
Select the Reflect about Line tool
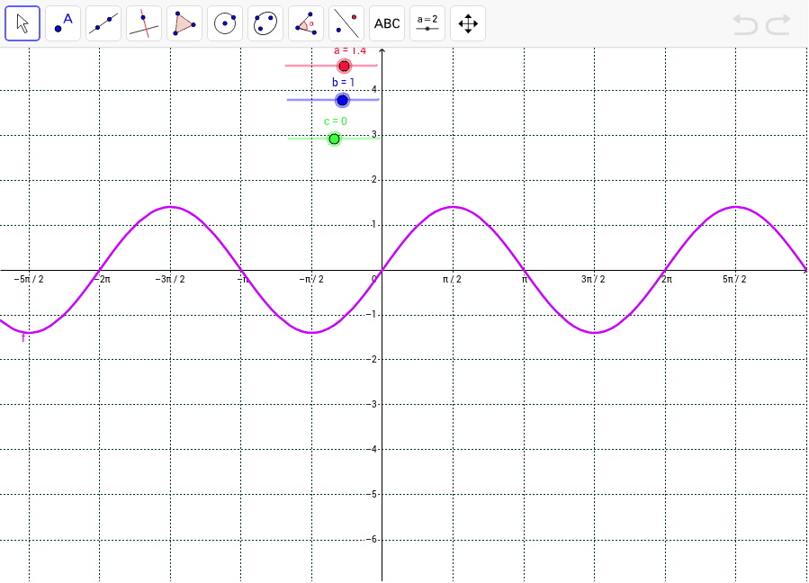(346, 22)
